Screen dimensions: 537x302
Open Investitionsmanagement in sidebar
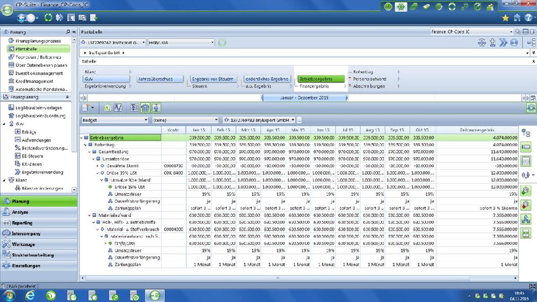tap(39, 73)
